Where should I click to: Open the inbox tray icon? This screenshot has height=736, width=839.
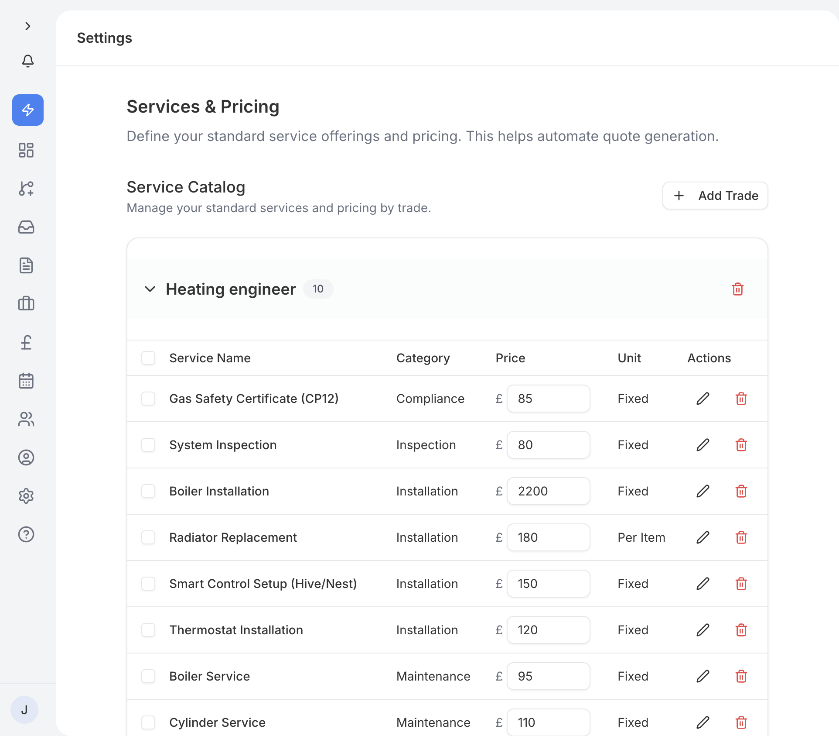(x=26, y=227)
